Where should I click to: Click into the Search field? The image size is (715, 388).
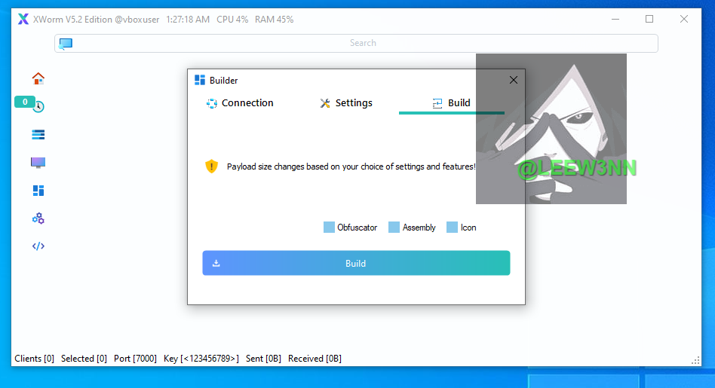click(x=362, y=44)
